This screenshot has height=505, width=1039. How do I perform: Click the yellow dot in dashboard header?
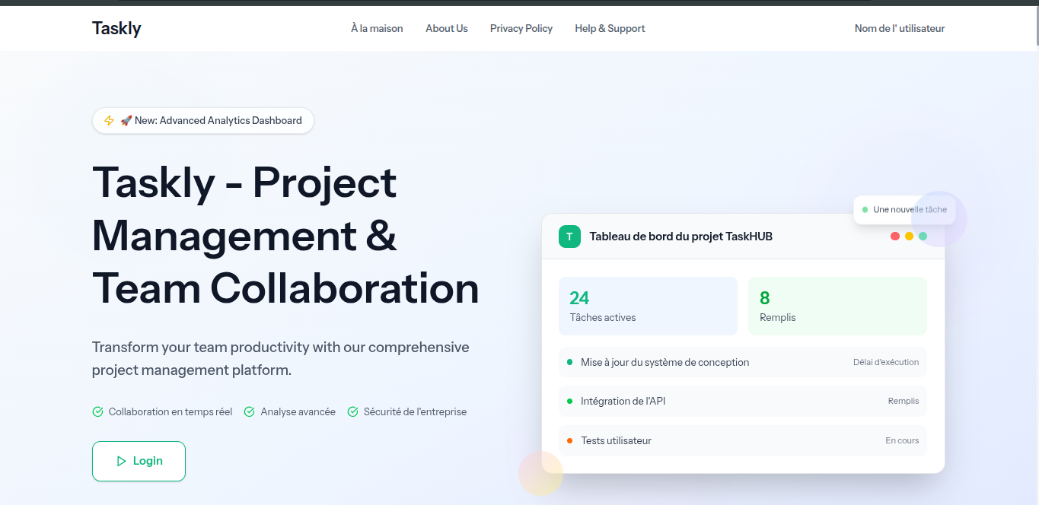(x=909, y=237)
